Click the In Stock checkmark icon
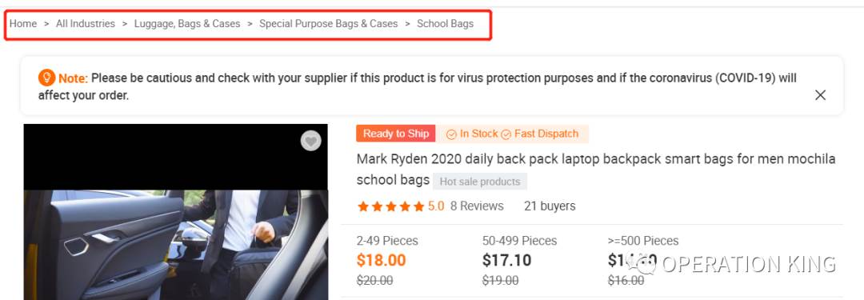 tap(451, 134)
